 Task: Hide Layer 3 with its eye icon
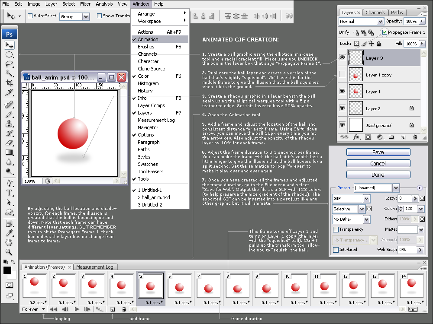[343, 57]
